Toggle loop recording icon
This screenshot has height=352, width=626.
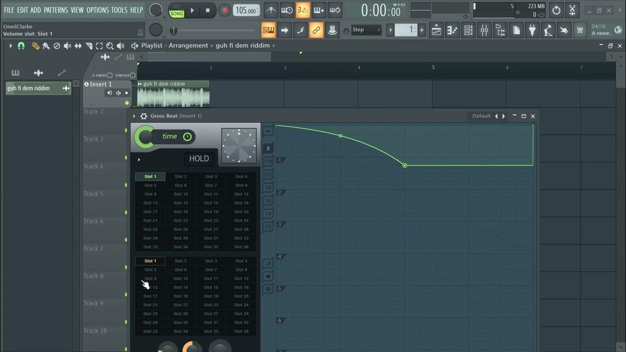(335, 10)
